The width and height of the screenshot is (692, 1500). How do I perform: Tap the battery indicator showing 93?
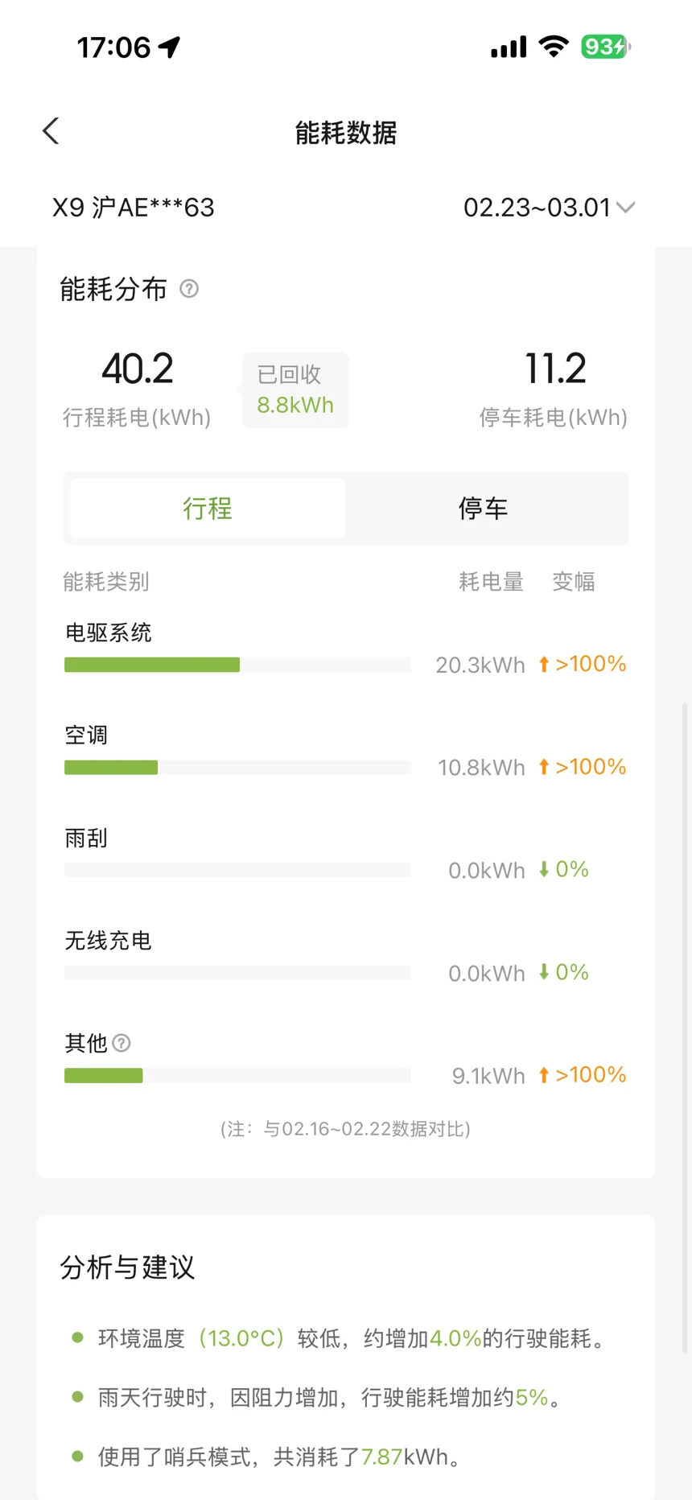(x=606, y=47)
